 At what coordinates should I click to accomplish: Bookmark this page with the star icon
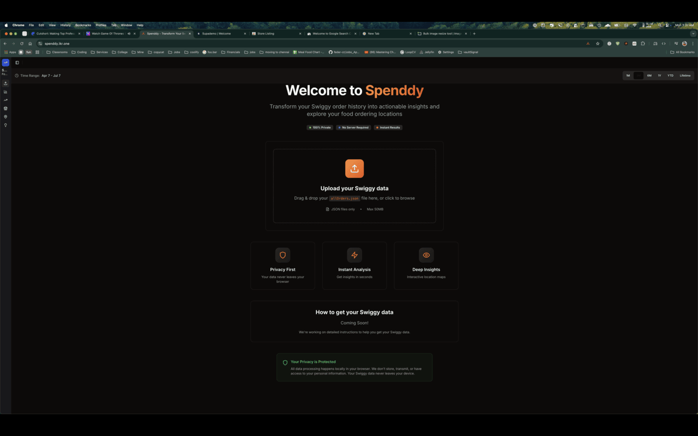tap(598, 44)
